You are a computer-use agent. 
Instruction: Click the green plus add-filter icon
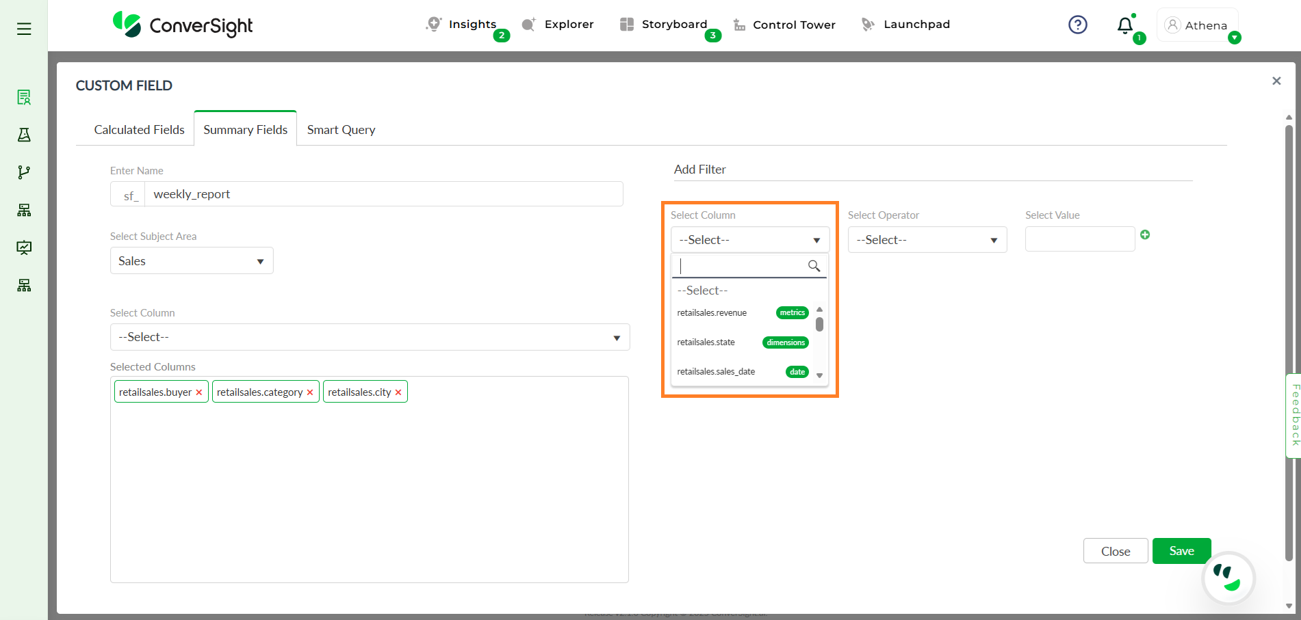(x=1145, y=235)
